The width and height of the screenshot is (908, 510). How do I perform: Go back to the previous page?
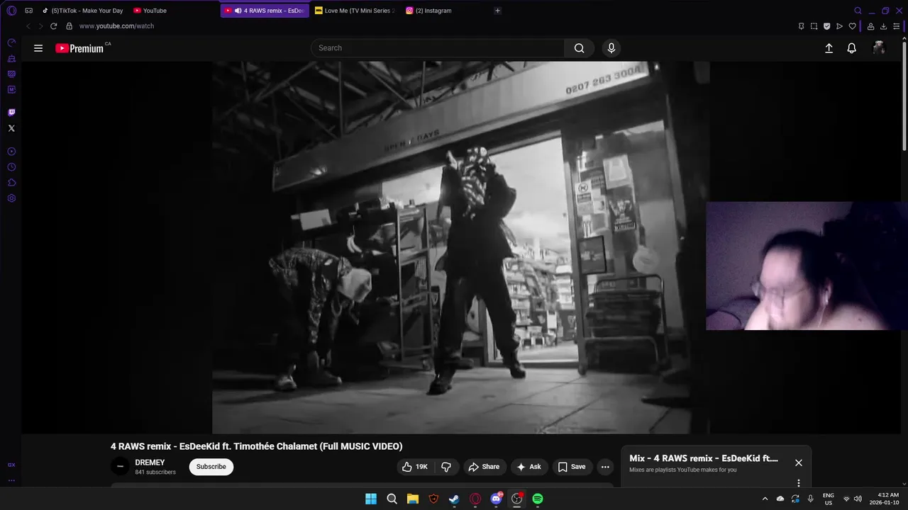pyautogui.click(x=28, y=26)
